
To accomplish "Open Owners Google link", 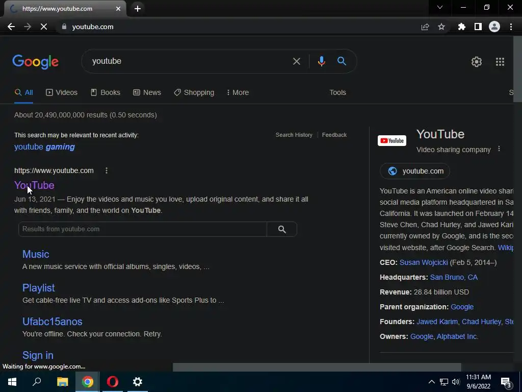I will [422, 336].
